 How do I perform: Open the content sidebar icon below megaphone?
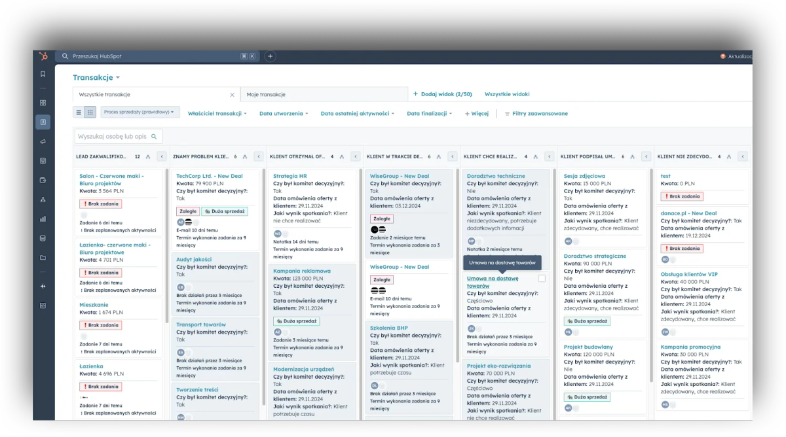tap(43, 160)
